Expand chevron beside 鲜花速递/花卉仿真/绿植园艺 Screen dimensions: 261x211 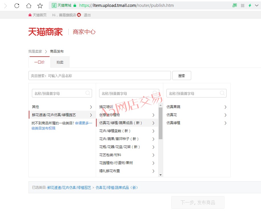(91, 115)
